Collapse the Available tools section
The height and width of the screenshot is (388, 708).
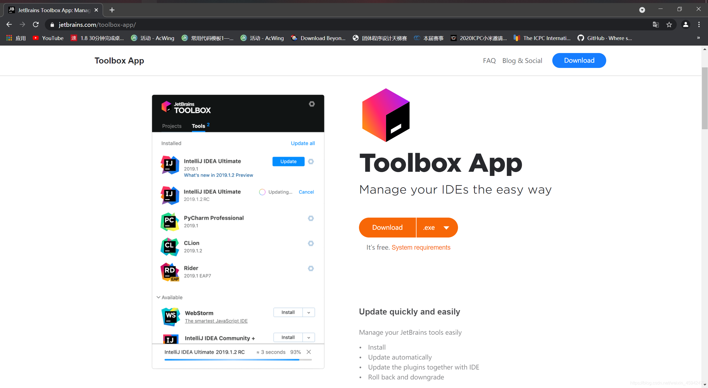[158, 297]
